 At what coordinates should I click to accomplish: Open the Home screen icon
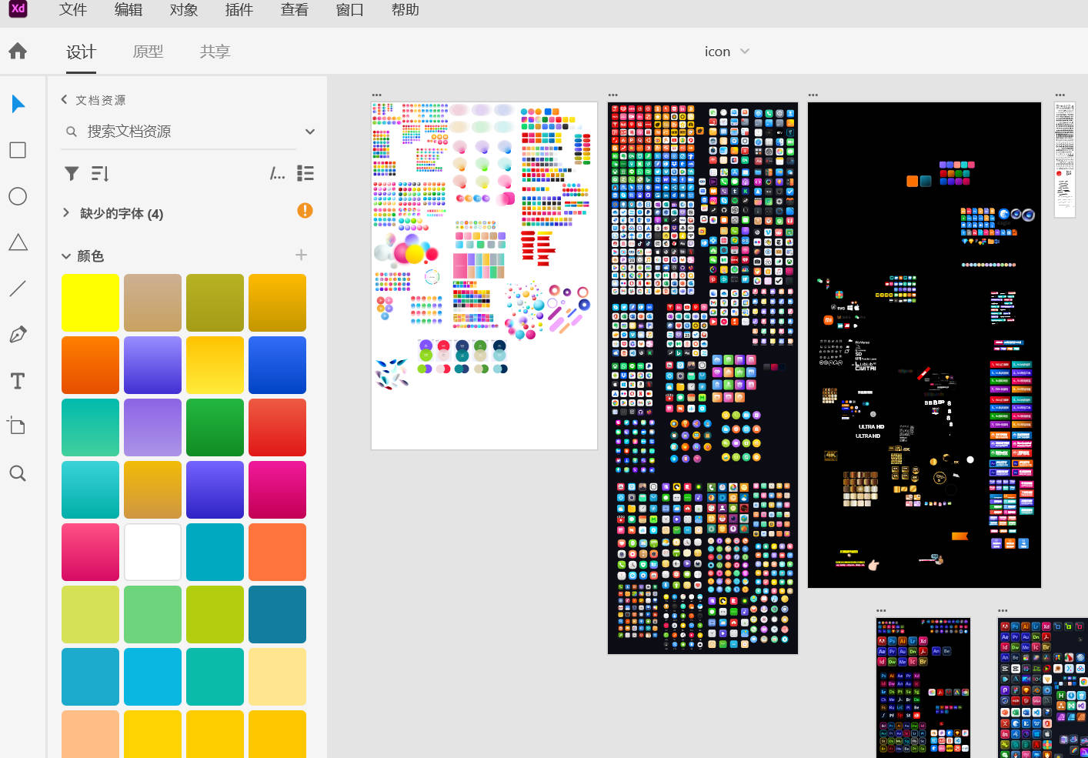17,51
